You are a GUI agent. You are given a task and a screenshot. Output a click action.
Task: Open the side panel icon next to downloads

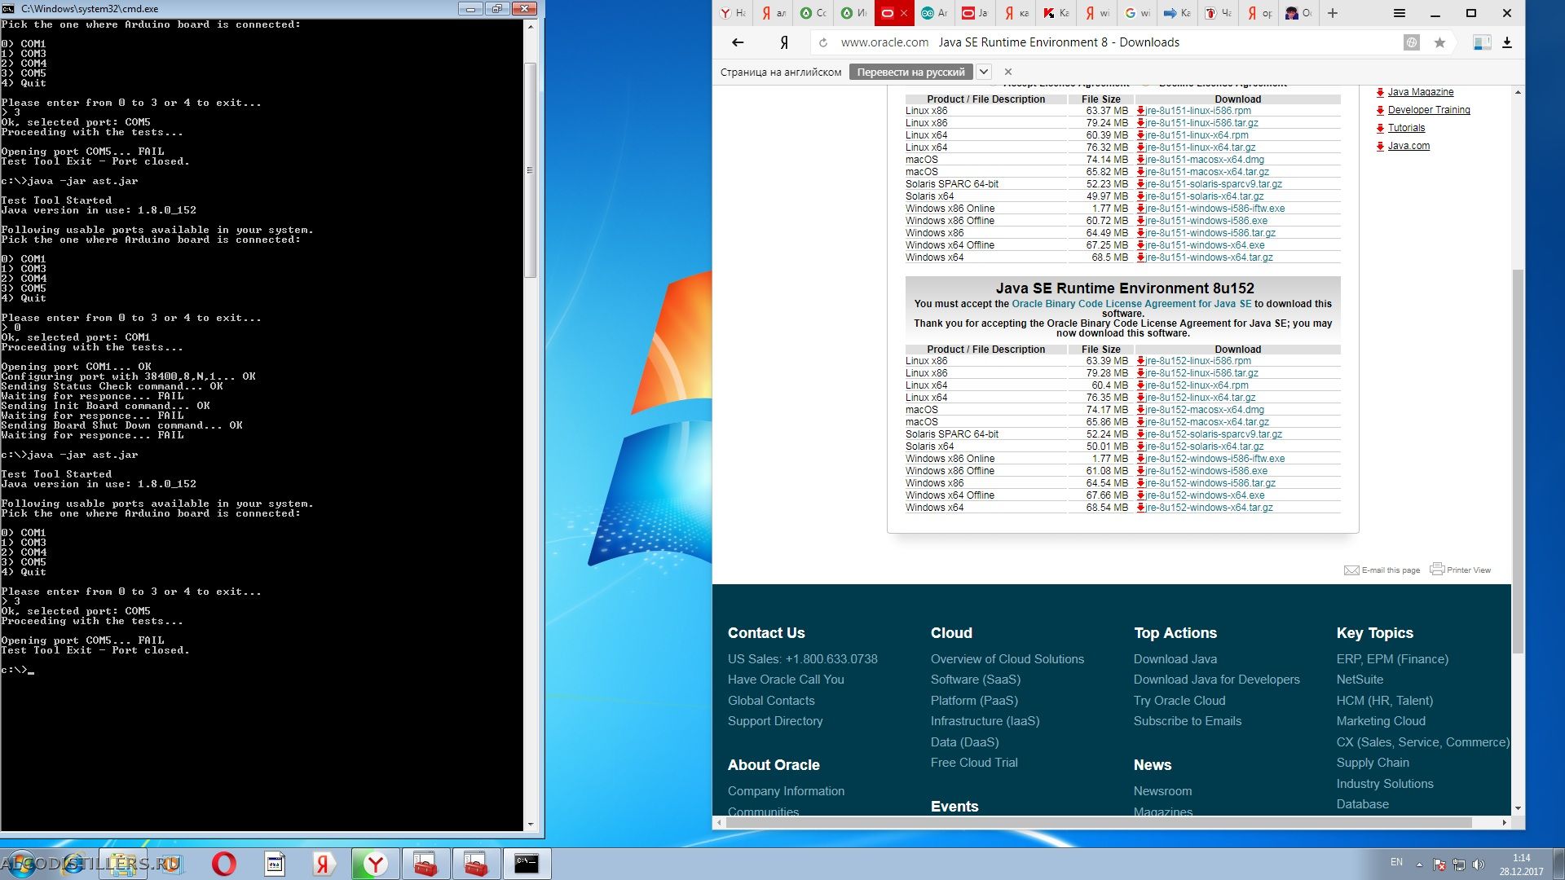click(1482, 42)
